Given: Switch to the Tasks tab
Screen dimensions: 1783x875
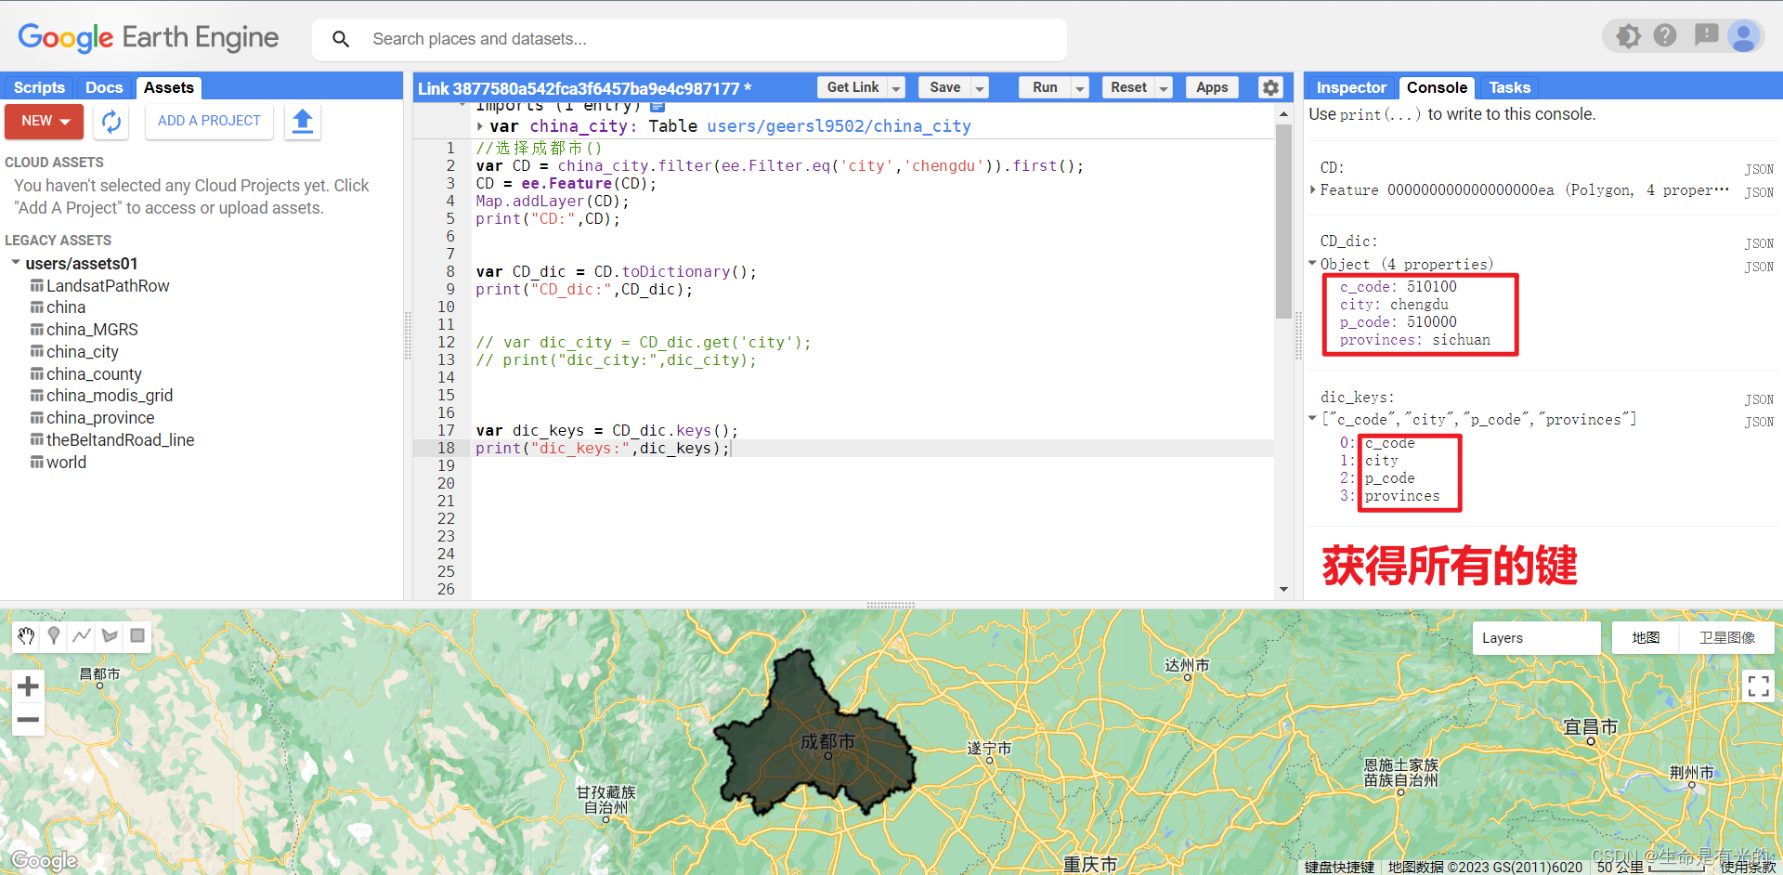Looking at the screenshot, I should pos(1509,87).
